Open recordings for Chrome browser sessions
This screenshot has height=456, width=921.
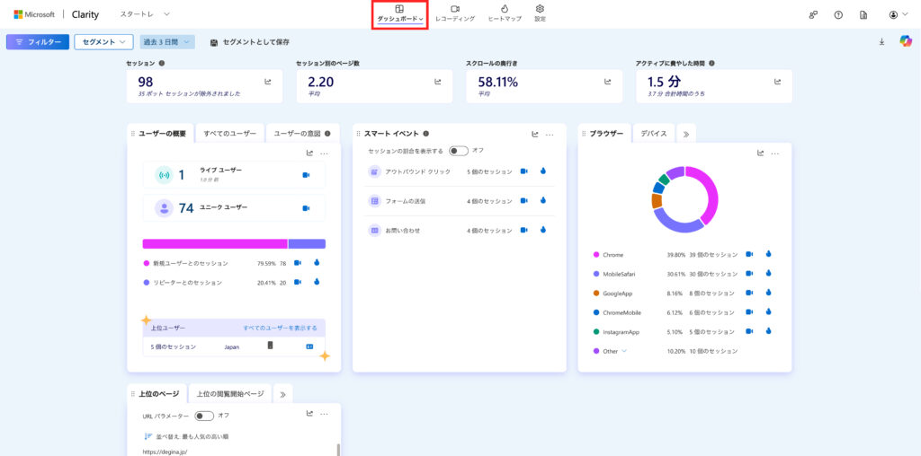(749, 254)
